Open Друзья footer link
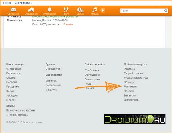Viewport: 172px width, 133px height. [11, 106]
